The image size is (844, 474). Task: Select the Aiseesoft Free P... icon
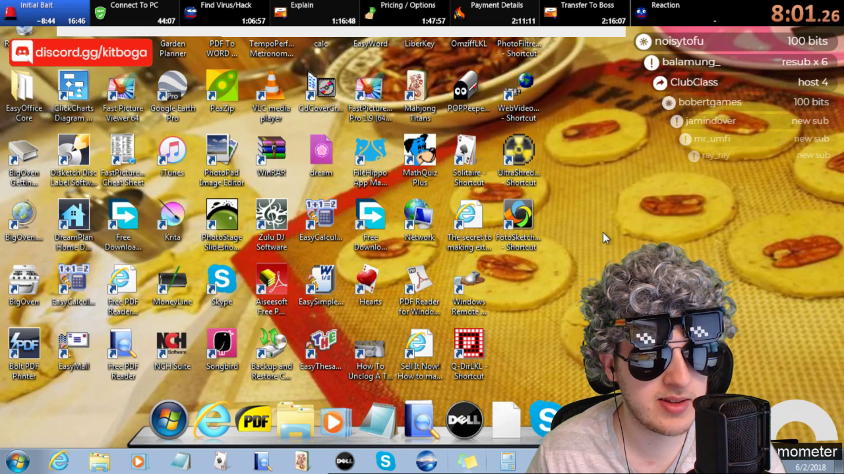coord(271,280)
